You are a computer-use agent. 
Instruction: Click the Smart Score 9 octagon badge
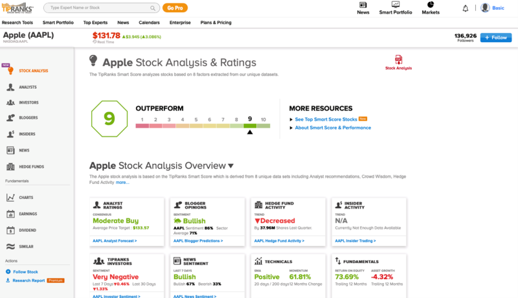tap(109, 119)
